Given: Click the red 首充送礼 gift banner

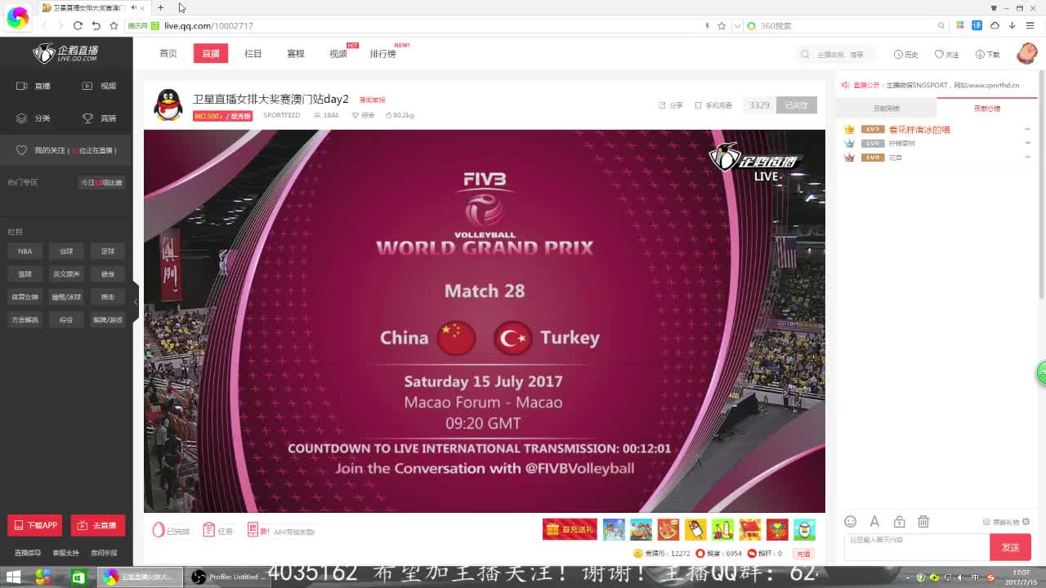Looking at the screenshot, I should [x=570, y=530].
